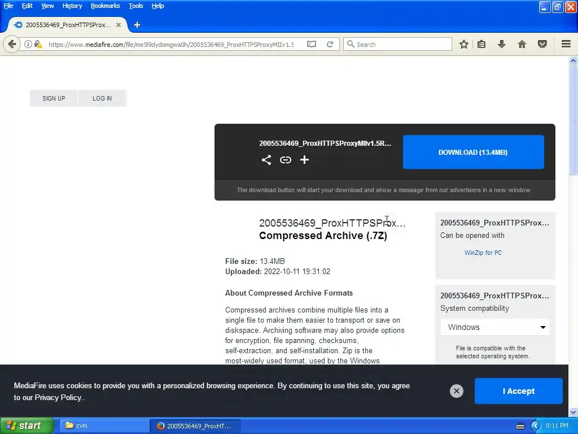Click the File size: 13.4MB text
Viewport: 578px width, 434px height.
click(255, 261)
